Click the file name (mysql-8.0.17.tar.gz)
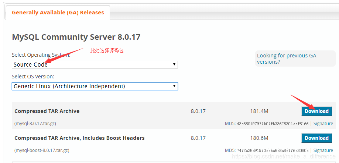The width and height of the screenshot is (339, 163). pyautogui.click(x=35, y=124)
